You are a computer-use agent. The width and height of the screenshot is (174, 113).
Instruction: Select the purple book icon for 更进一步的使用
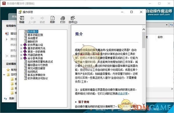tap(25, 52)
